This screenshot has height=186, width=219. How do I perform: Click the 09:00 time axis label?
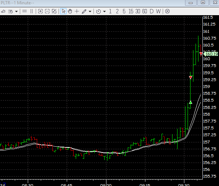(x=106, y=185)
